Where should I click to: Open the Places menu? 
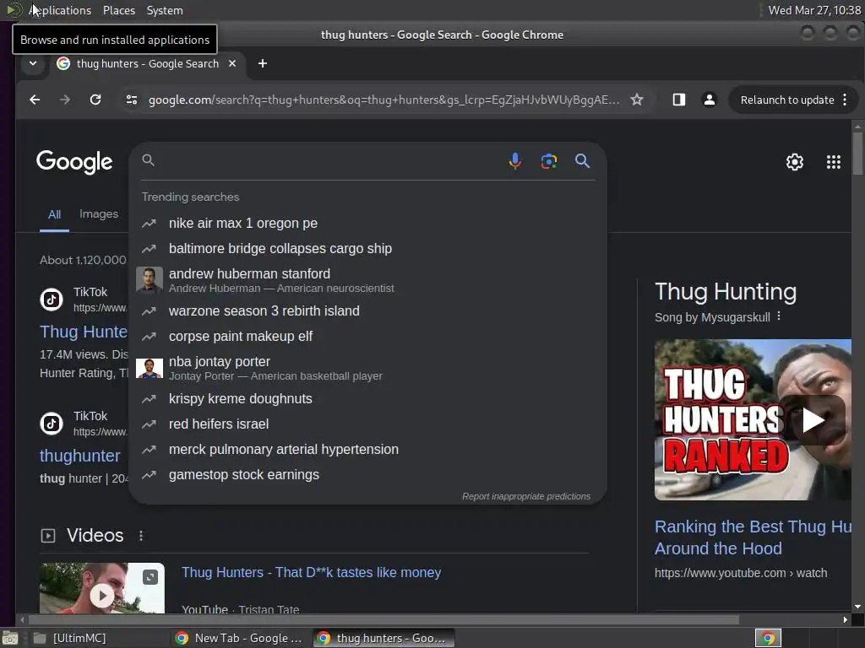[119, 10]
